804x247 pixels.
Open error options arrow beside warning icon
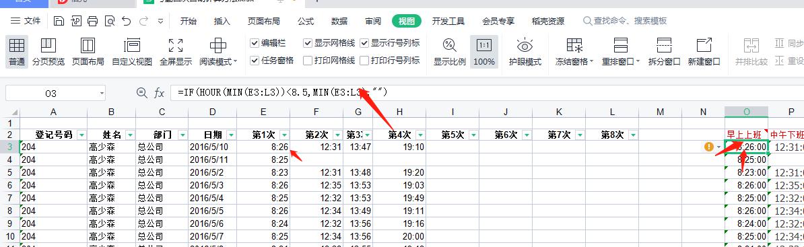719,147
